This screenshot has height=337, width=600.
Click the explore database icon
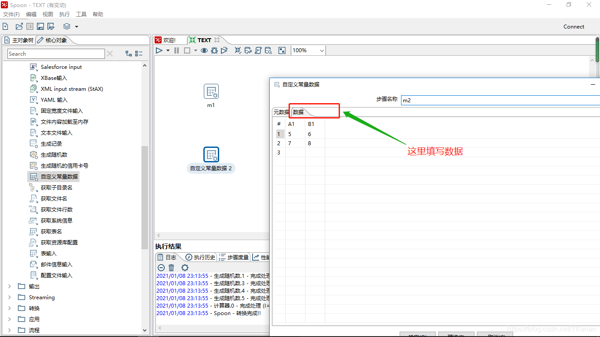point(268,50)
